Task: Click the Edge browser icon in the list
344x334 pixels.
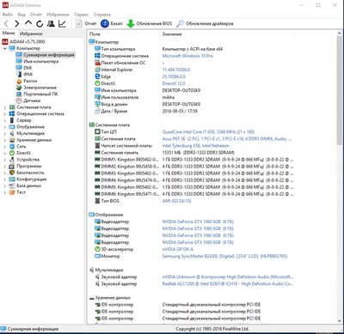Action: [x=97, y=76]
